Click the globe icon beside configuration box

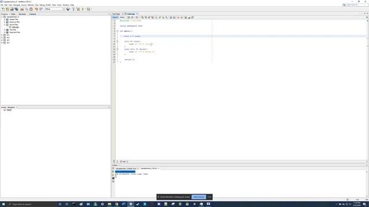pos(68,9)
